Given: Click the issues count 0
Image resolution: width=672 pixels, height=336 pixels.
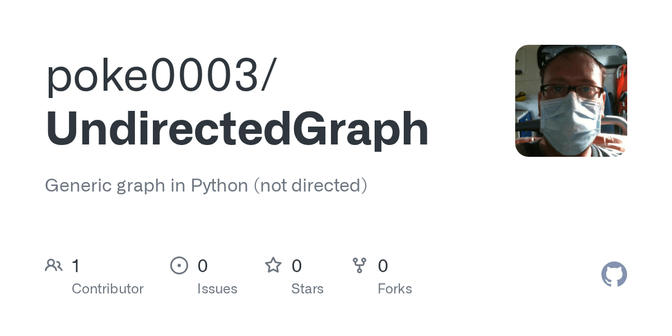Looking at the screenshot, I should pyautogui.click(x=203, y=266).
